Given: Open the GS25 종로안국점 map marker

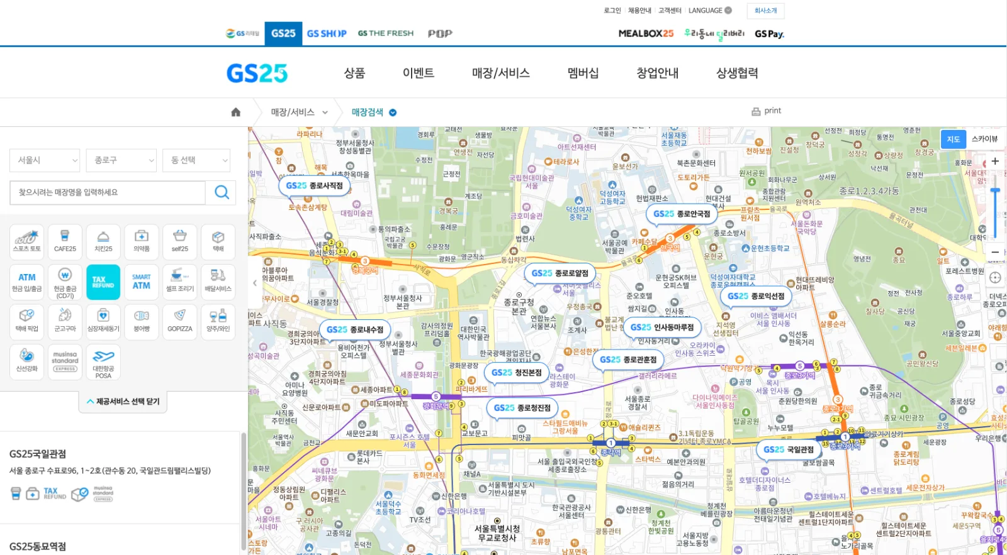Looking at the screenshot, I should click(x=682, y=214).
